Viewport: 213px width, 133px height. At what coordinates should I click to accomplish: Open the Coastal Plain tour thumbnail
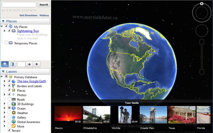pyautogui.click(x=153, y=115)
